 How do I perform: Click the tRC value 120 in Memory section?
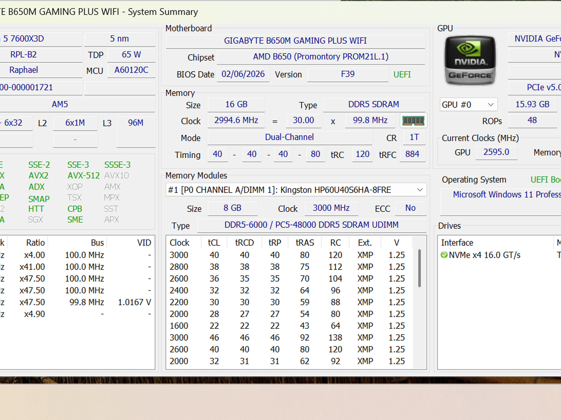click(x=362, y=154)
